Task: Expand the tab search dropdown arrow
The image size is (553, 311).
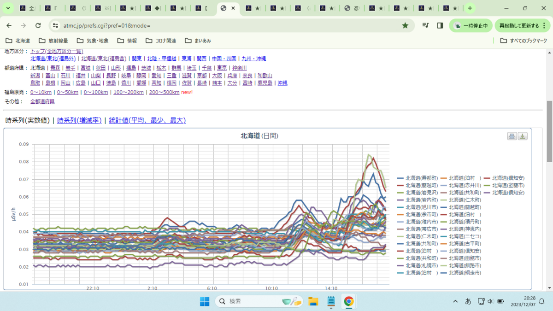Action: 8,8
